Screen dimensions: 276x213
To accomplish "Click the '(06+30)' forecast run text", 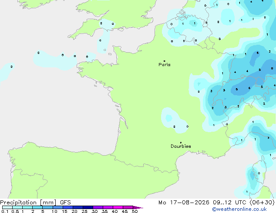I will pos(262,203).
